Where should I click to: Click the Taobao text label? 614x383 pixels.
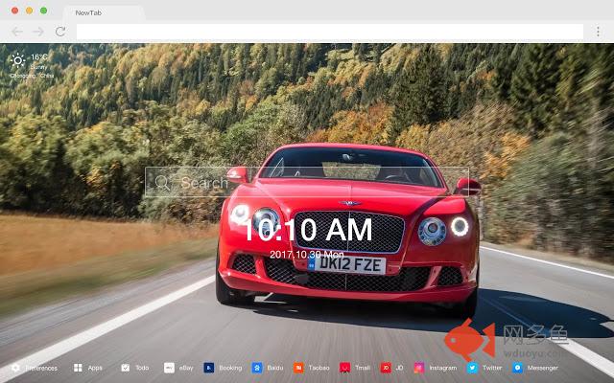(319, 368)
